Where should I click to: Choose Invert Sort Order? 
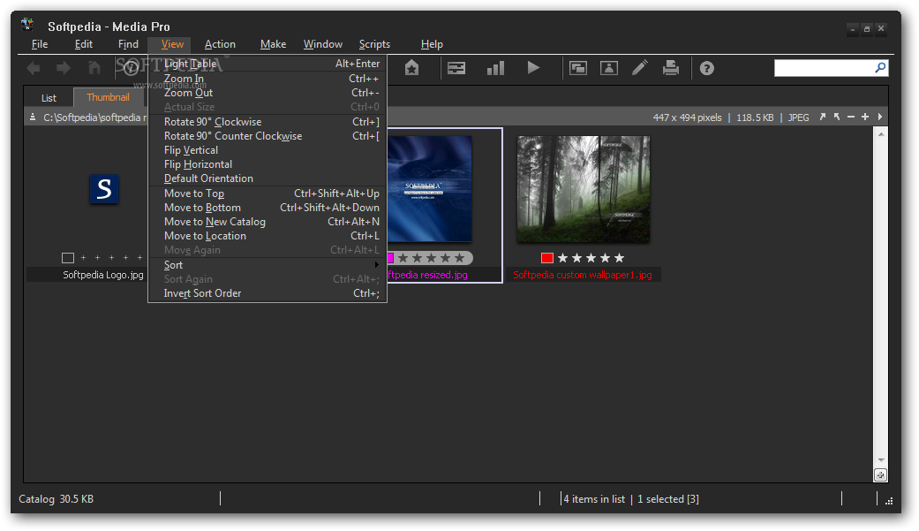point(267,293)
